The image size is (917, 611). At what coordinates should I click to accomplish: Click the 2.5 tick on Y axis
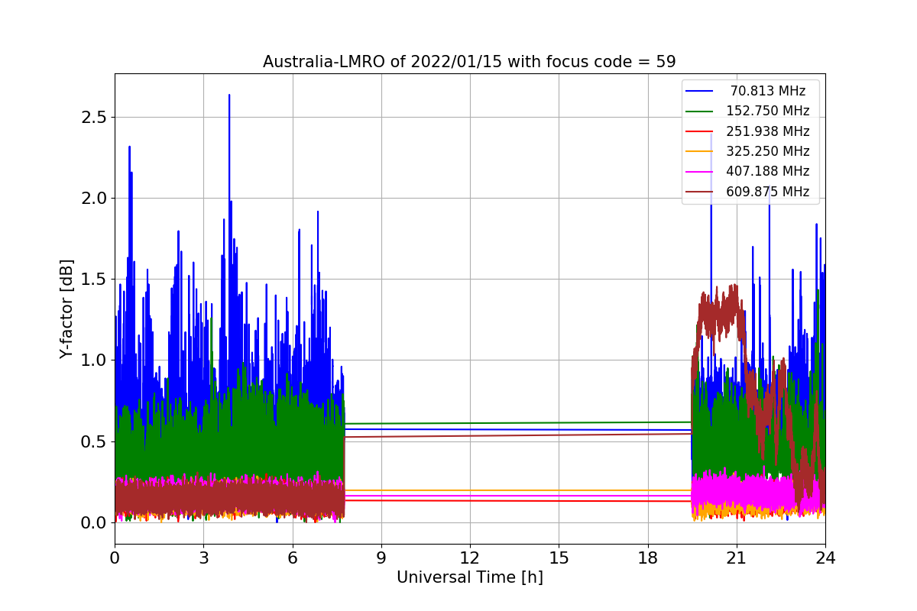point(96,117)
